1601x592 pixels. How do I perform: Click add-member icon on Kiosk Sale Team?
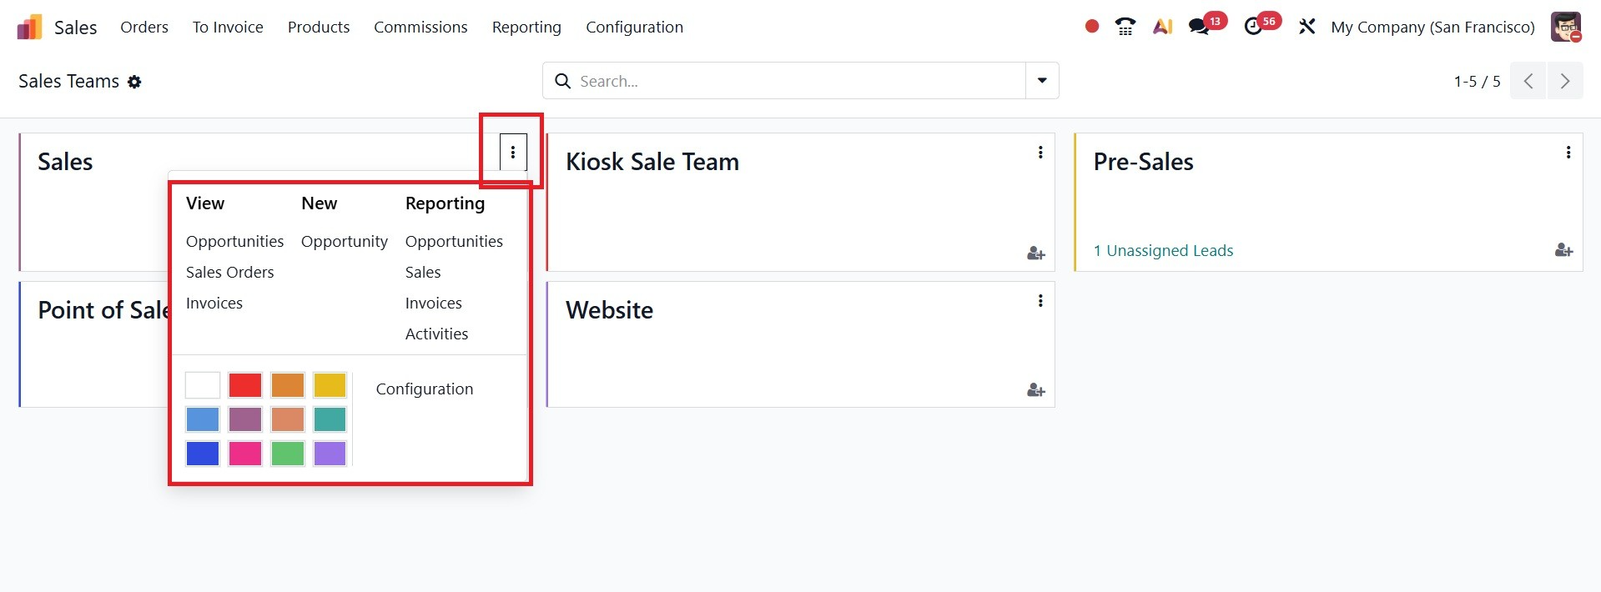click(1035, 253)
